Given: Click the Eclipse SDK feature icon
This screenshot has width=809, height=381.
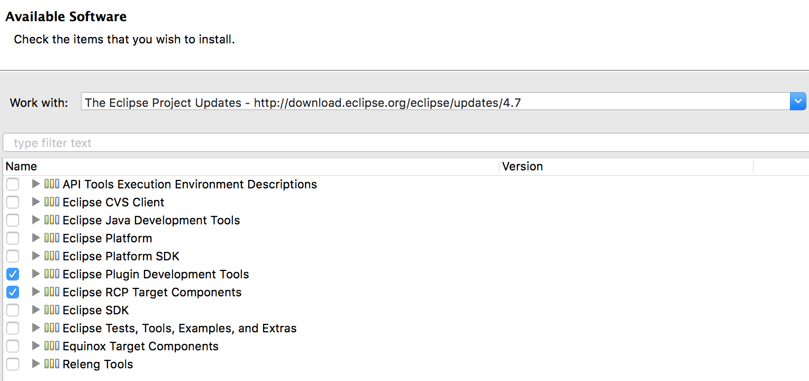Looking at the screenshot, I should (x=52, y=310).
